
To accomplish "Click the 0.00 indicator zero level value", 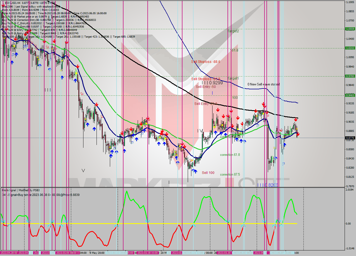I will click(348, 223).
